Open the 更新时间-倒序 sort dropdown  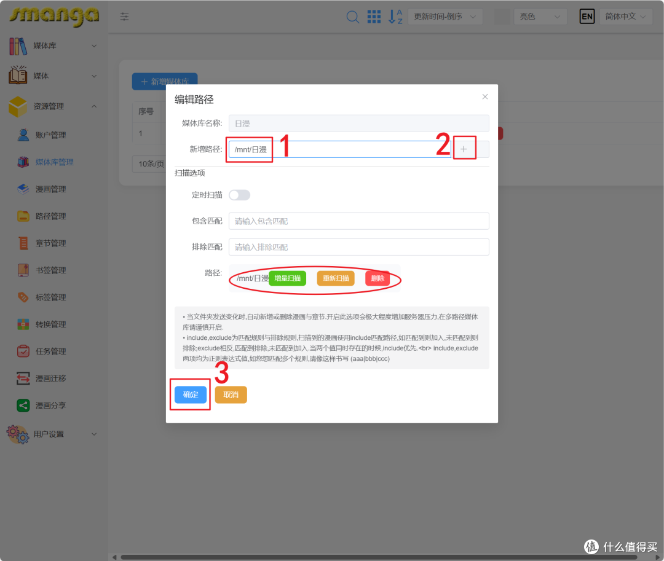tap(445, 17)
